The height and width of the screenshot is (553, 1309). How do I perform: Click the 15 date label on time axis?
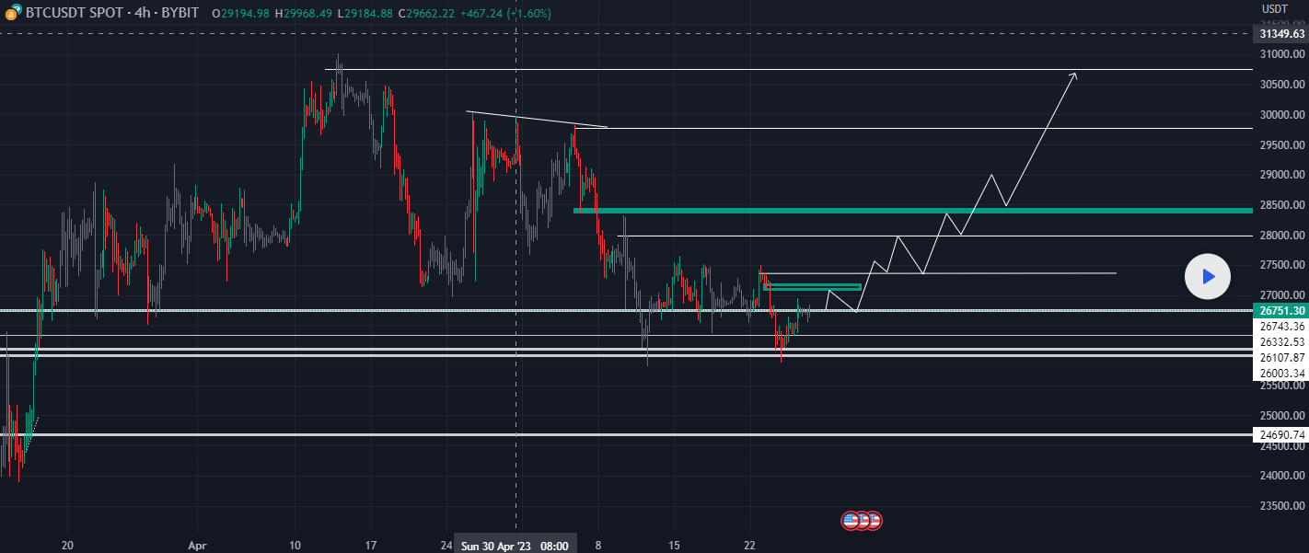coord(674,545)
